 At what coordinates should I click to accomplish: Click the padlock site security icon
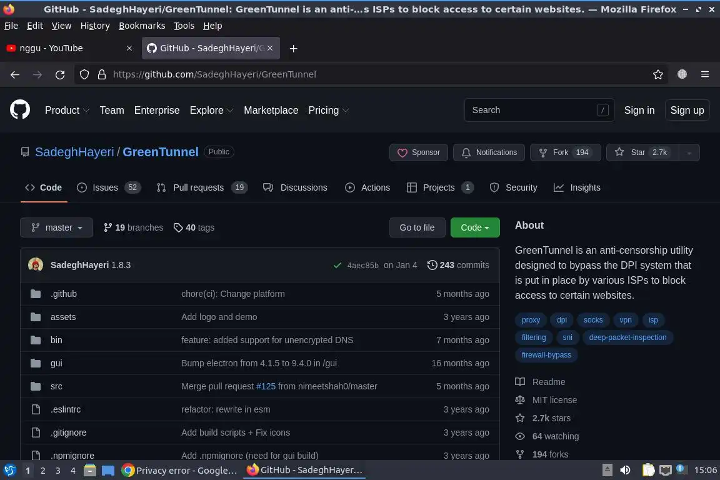click(x=102, y=74)
